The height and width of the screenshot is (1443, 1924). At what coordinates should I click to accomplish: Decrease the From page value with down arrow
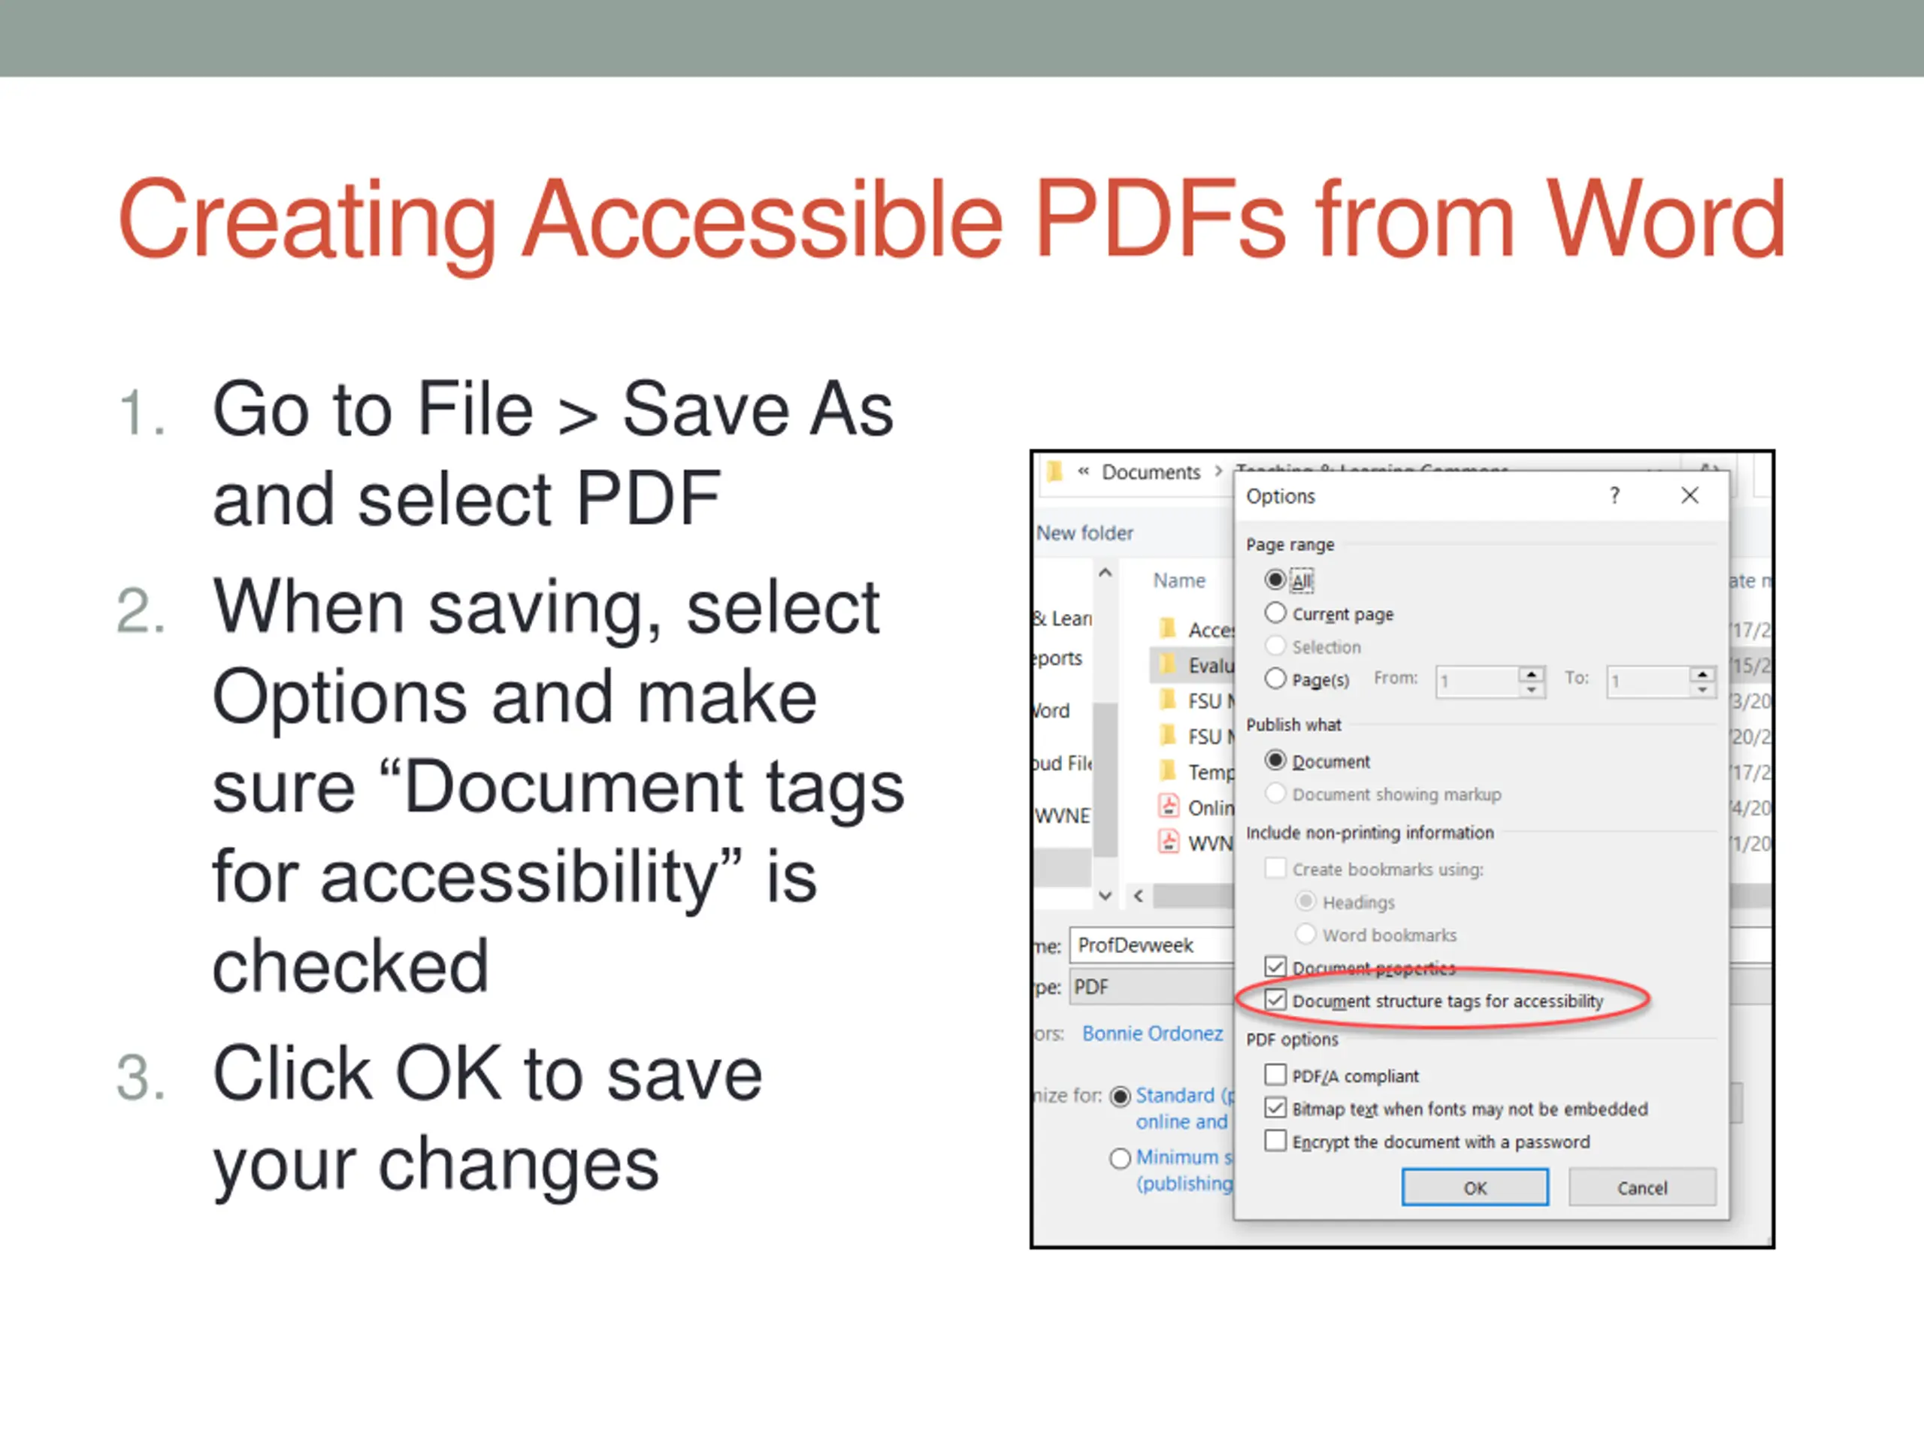1531,690
